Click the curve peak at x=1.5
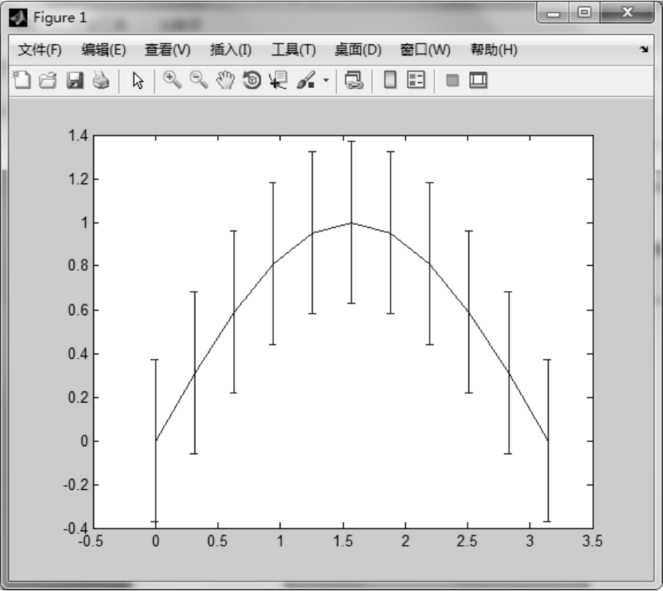 click(x=351, y=223)
